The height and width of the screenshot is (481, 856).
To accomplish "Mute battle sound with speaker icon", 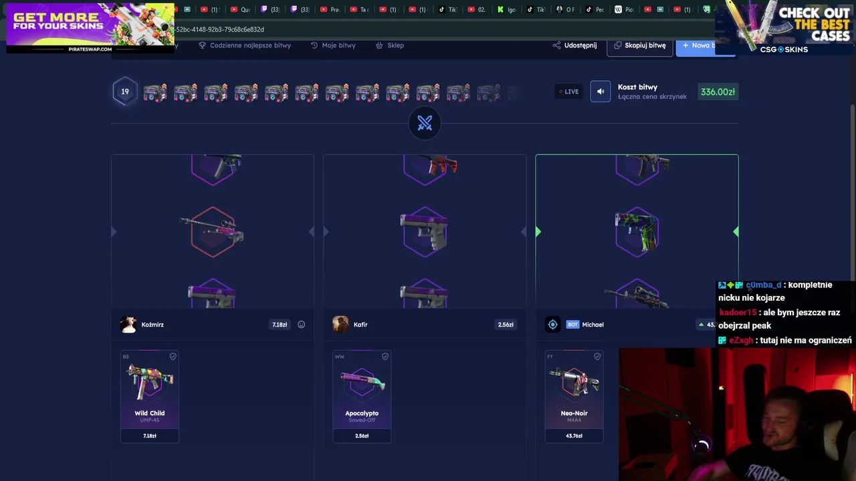I will click(600, 92).
